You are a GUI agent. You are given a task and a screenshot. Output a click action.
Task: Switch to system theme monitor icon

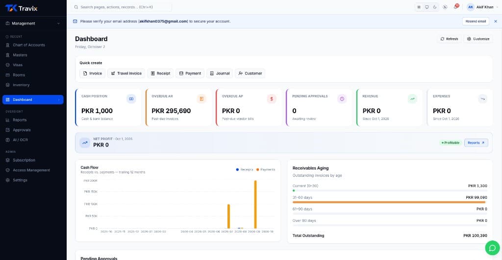click(427, 7)
